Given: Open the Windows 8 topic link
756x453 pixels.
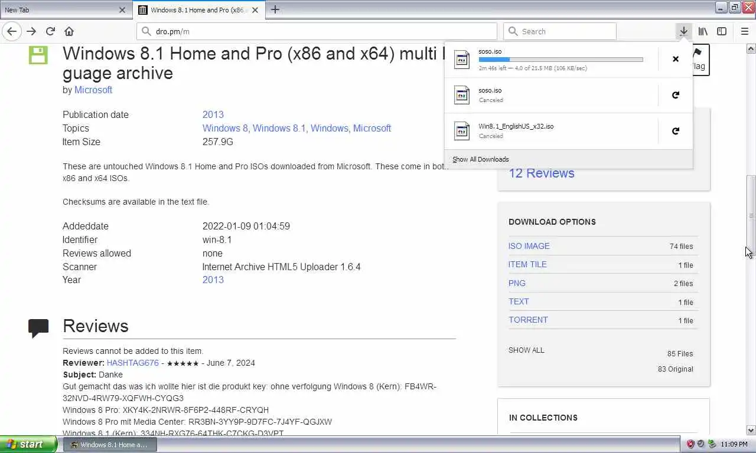Looking at the screenshot, I should 225,128.
